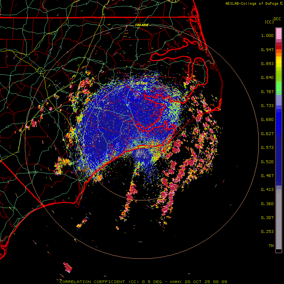Screen dimensions: 284x284
Task: Click the 0.253 scale value
Action: (x=267, y=232)
